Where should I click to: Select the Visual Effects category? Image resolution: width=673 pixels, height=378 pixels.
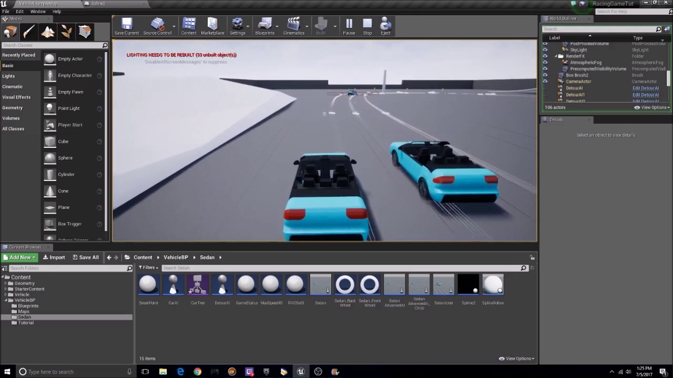pyautogui.click(x=16, y=97)
